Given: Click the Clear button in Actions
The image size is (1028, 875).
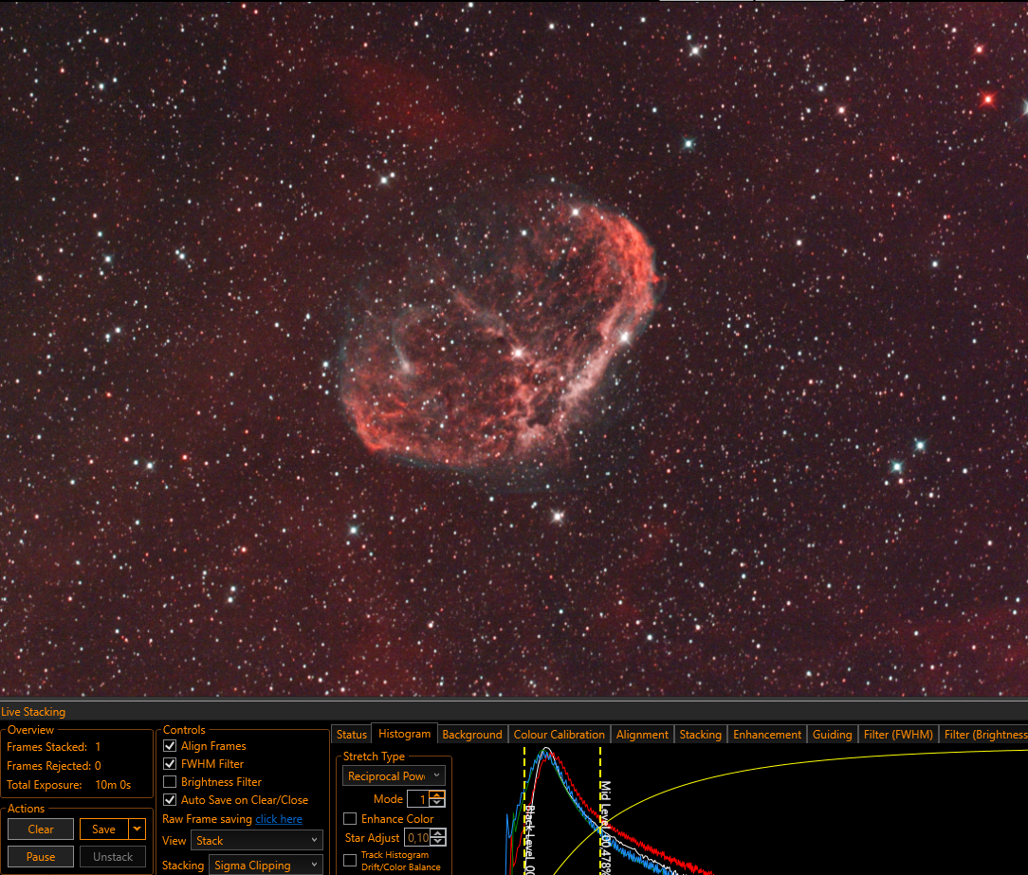Looking at the screenshot, I should pyautogui.click(x=41, y=829).
